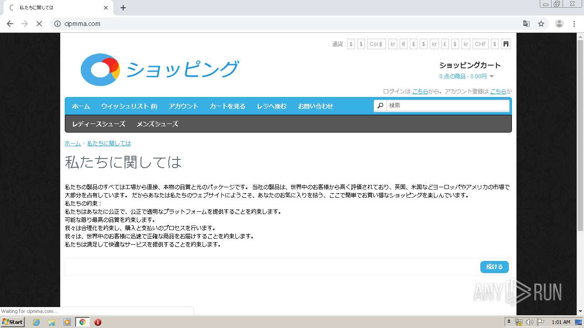Screen dimensions: 584x328
Task: Show hidden system tray icons
Action: point(509,322)
